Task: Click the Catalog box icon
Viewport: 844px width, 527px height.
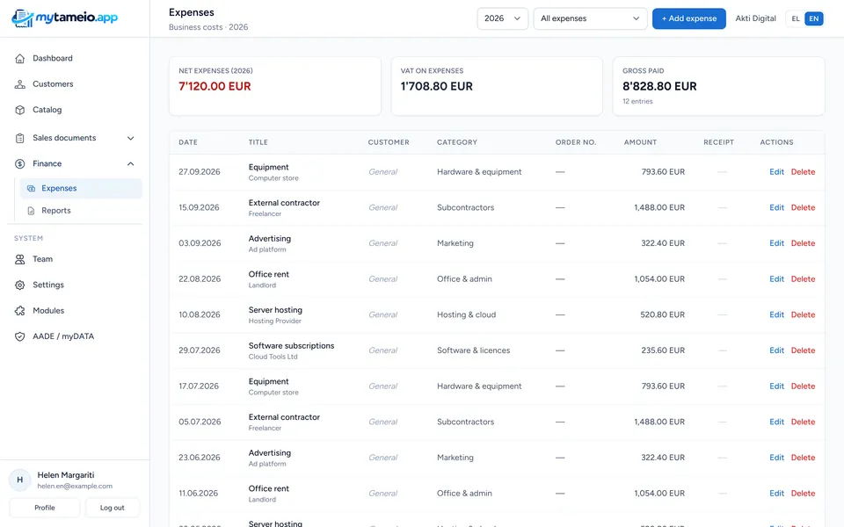Action: click(x=20, y=110)
